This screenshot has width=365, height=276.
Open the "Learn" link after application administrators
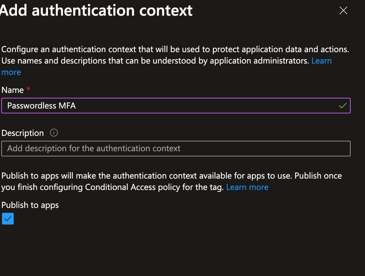tap(321, 61)
